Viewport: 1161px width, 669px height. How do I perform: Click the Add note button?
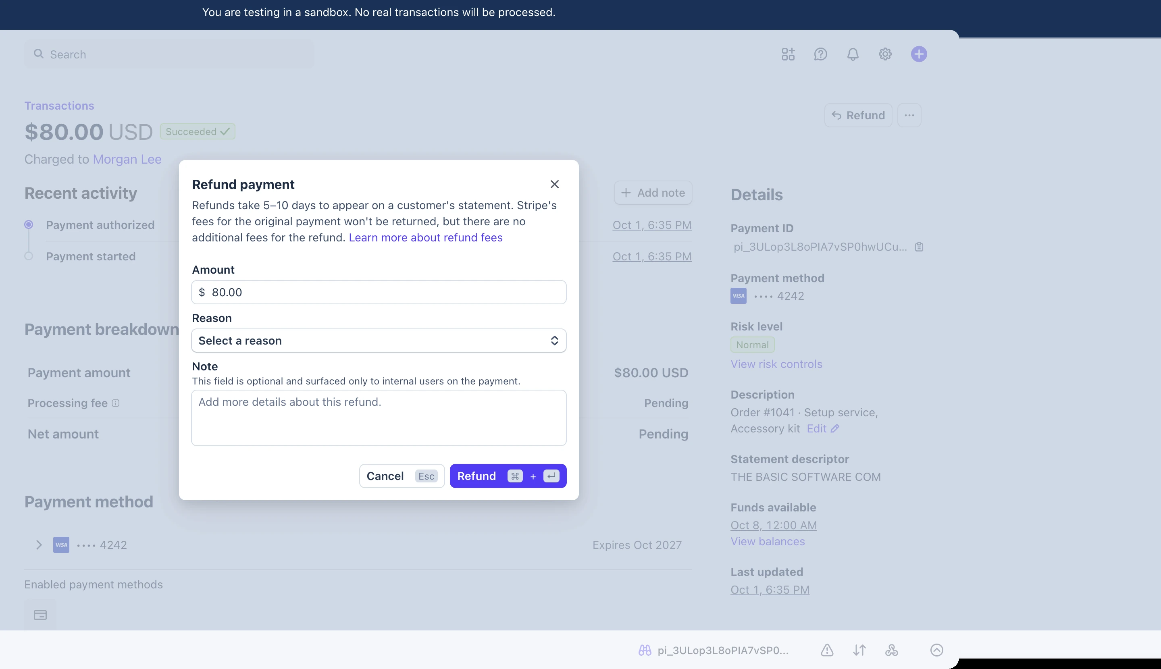pos(653,193)
